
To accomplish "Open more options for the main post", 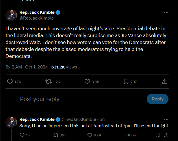I will click(x=166, y=12).
